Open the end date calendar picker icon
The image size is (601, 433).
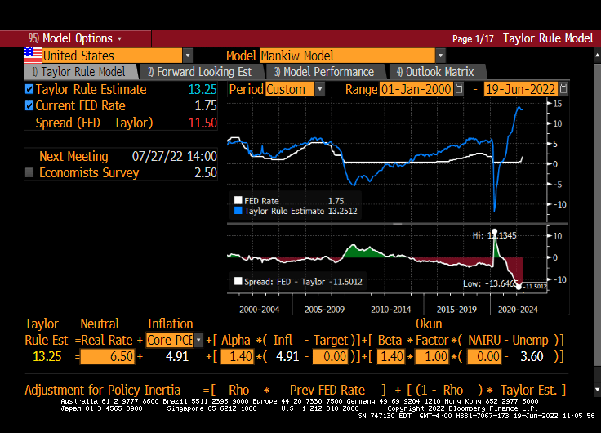[563, 89]
